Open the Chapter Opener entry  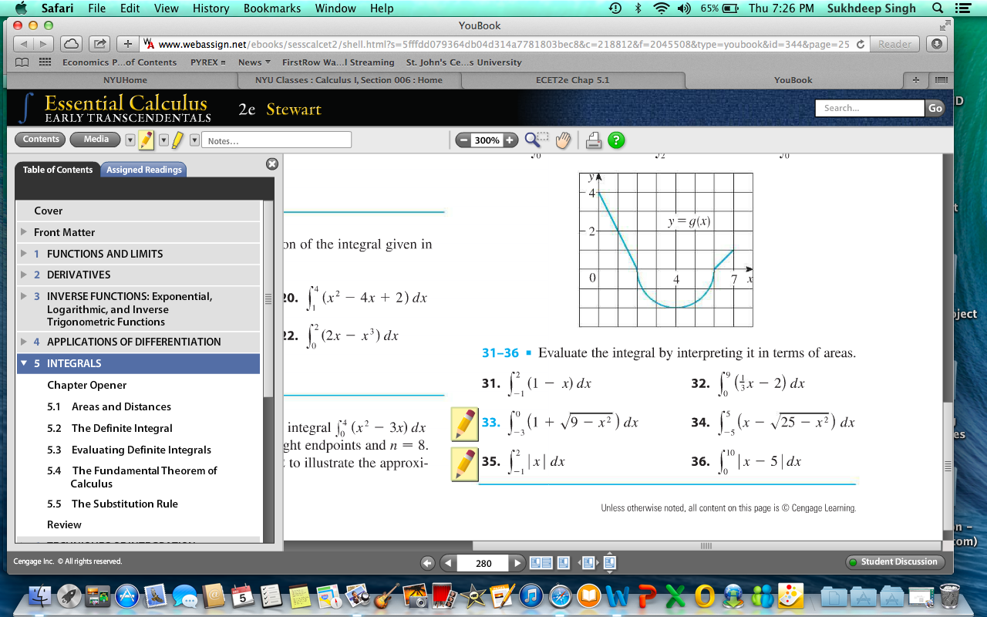(87, 385)
